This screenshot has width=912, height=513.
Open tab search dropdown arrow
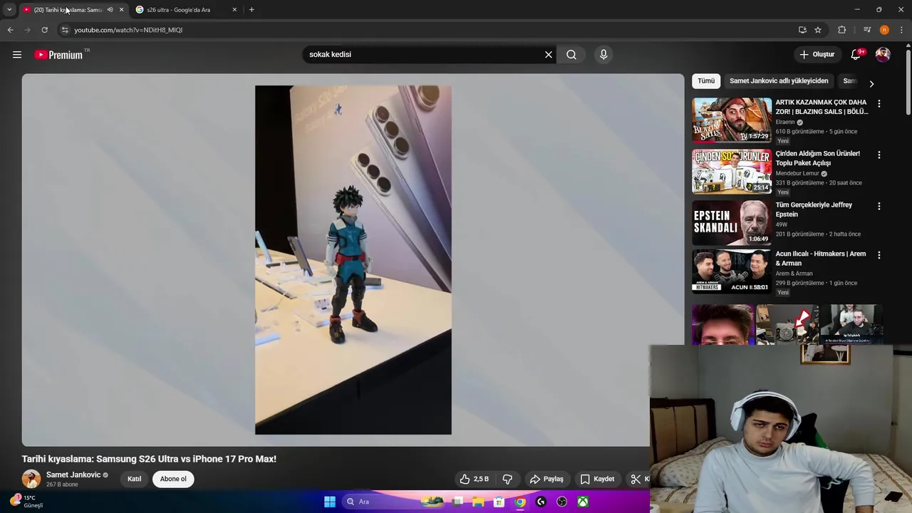(9, 10)
